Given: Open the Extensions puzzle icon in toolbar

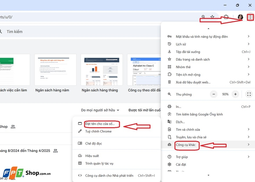Looking at the screenshot, I should [x=226, y=17].
